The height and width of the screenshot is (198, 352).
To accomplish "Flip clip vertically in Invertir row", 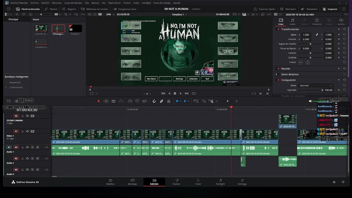I will coord(308,62).
